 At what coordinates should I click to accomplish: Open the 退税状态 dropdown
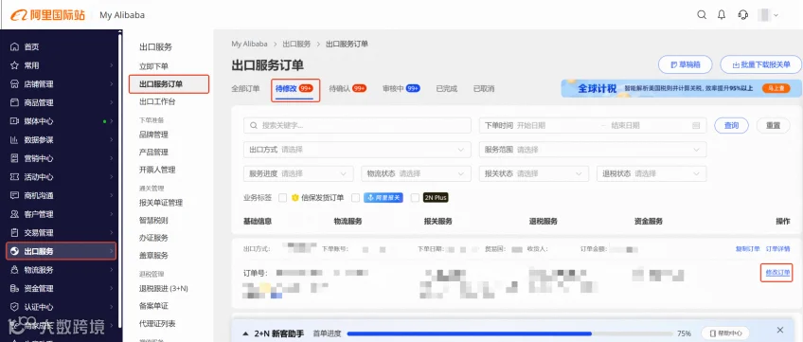coord(651,173)
